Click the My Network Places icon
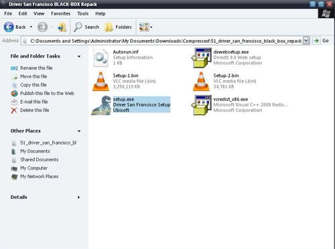Image resolution: width=335 pixels, height=249 pixels. coord(14,177)
